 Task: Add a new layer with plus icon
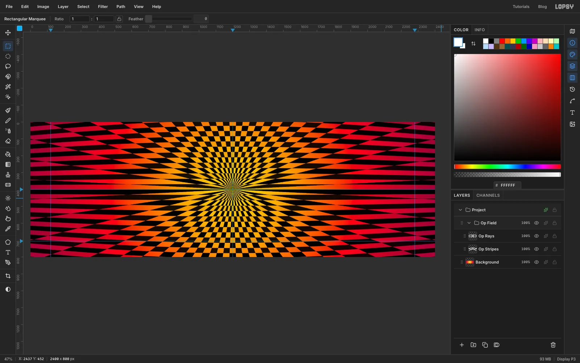click(x=462, y=345)
